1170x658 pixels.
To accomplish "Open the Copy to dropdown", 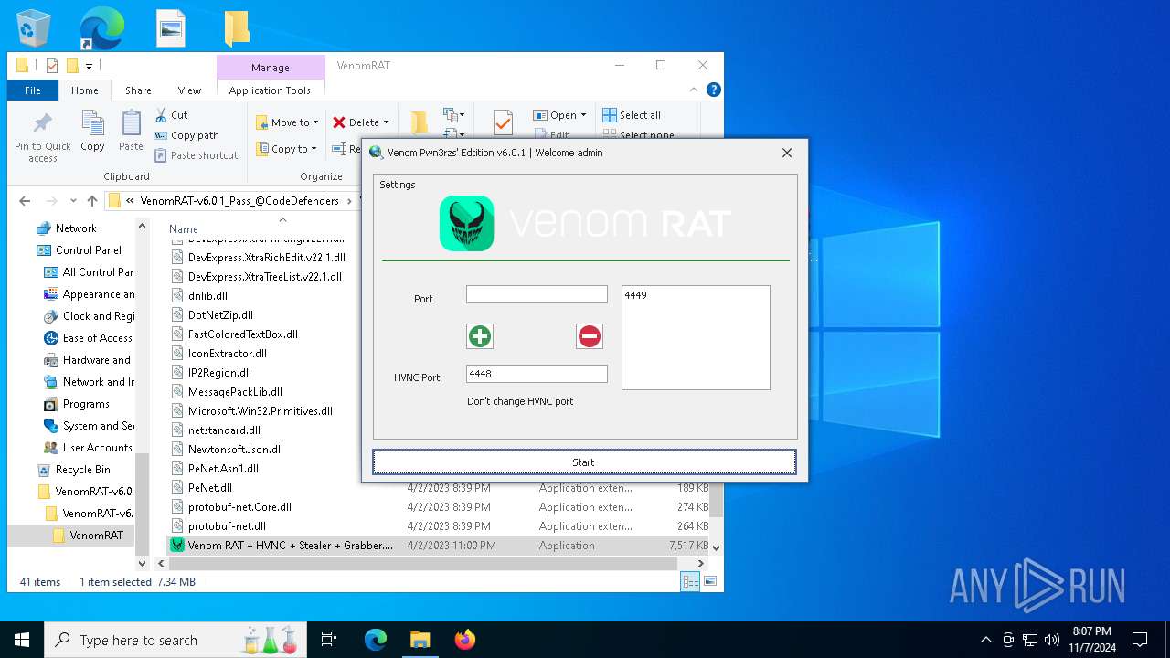I will point(287,149).
